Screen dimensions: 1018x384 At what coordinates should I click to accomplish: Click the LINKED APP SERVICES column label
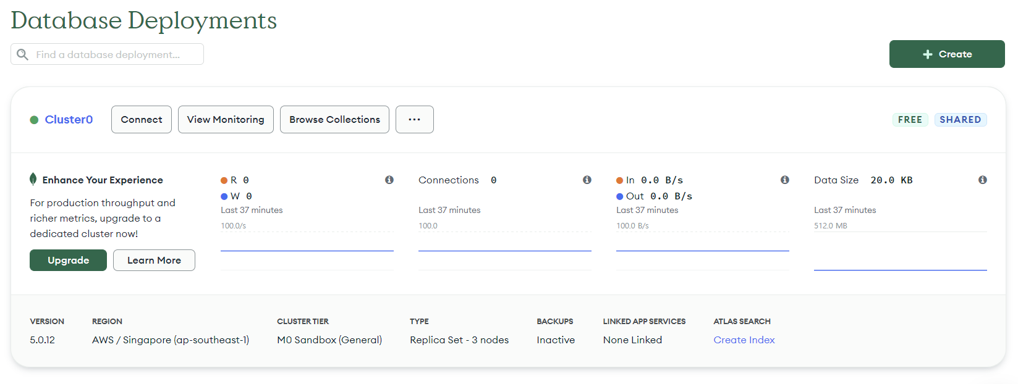point(644,322)
